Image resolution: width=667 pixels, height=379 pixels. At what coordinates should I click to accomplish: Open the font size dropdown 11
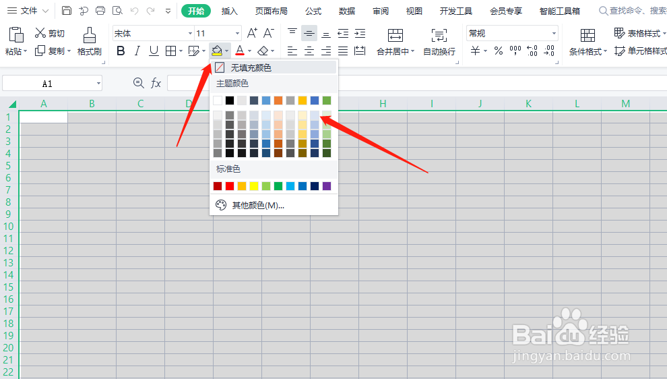coord(237,33)
